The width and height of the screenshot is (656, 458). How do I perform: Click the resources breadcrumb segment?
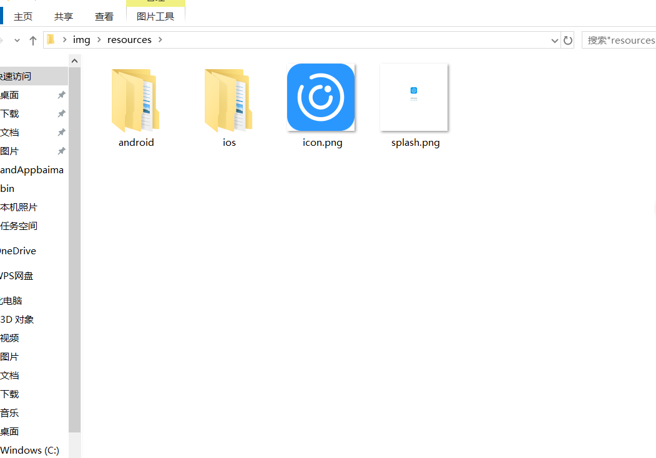click(x=129, y=40)
